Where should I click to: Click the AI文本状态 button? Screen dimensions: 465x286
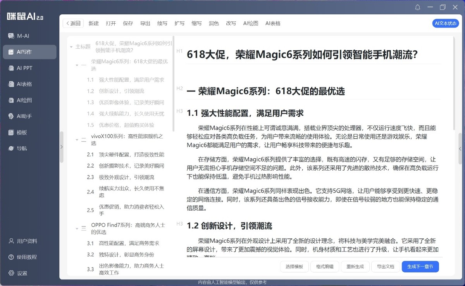[446, 23]
